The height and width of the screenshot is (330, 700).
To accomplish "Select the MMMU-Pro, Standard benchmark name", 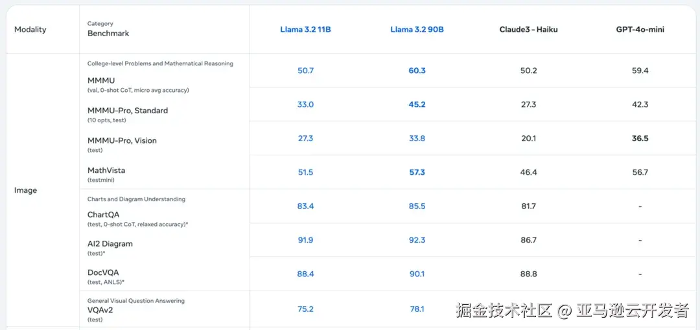I will pos(128,111).
